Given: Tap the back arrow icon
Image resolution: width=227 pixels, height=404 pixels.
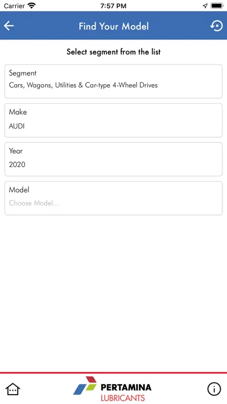Looking at the screenshot, I should point(9,26).
